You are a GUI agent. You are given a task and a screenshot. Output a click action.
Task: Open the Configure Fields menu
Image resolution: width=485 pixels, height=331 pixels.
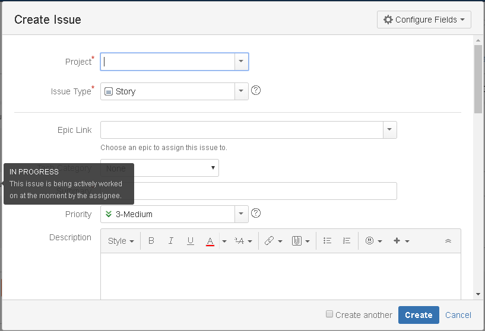[x=424, y=20]
